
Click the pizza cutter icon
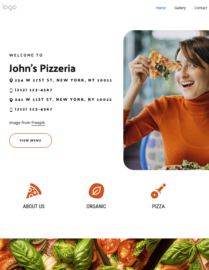pyautogui.click(x=158, y=191)
